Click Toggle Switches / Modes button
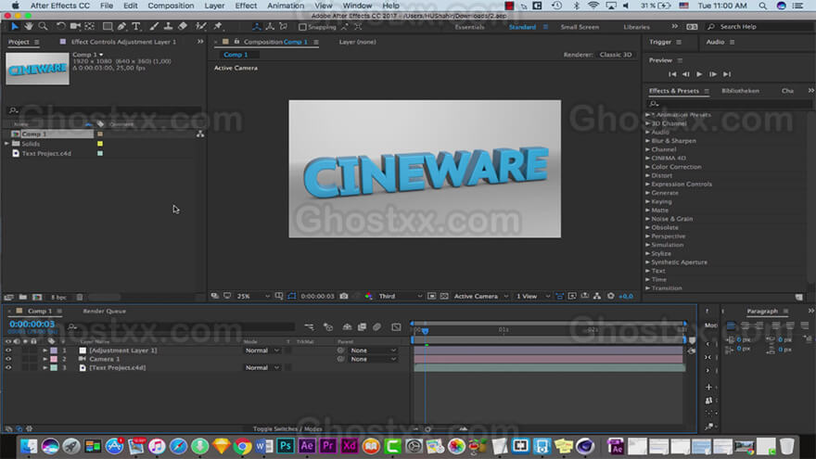This screenshot has height=459, width=816. (x=287, y=428)
